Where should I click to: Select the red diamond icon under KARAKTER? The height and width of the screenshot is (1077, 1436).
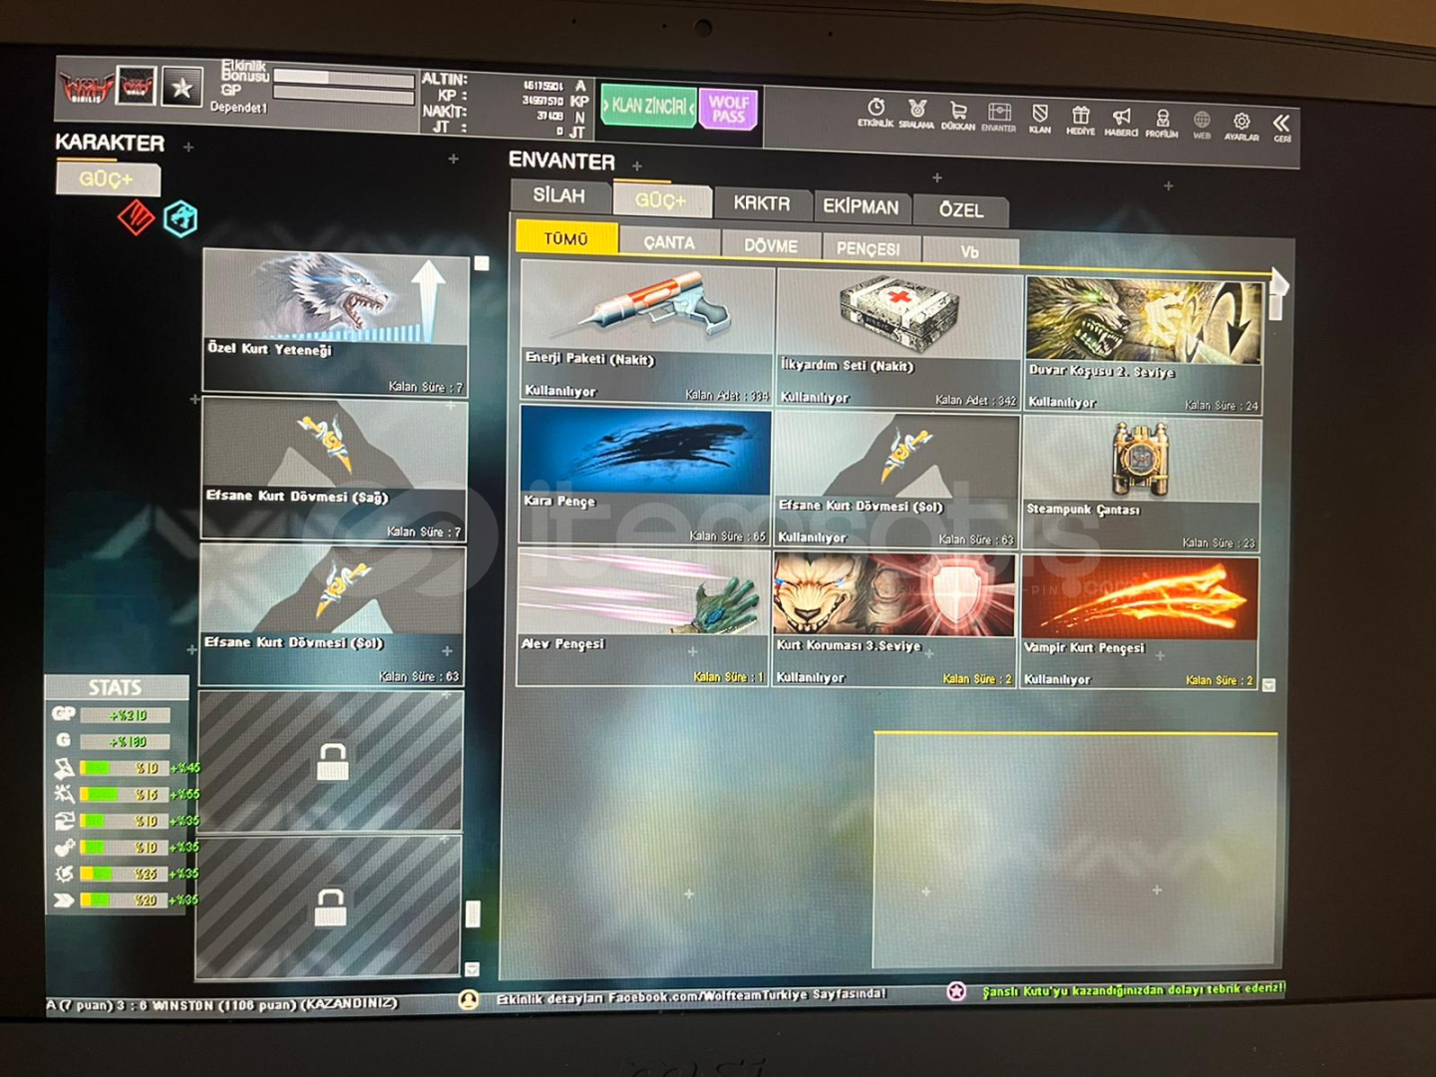(137, 216)
